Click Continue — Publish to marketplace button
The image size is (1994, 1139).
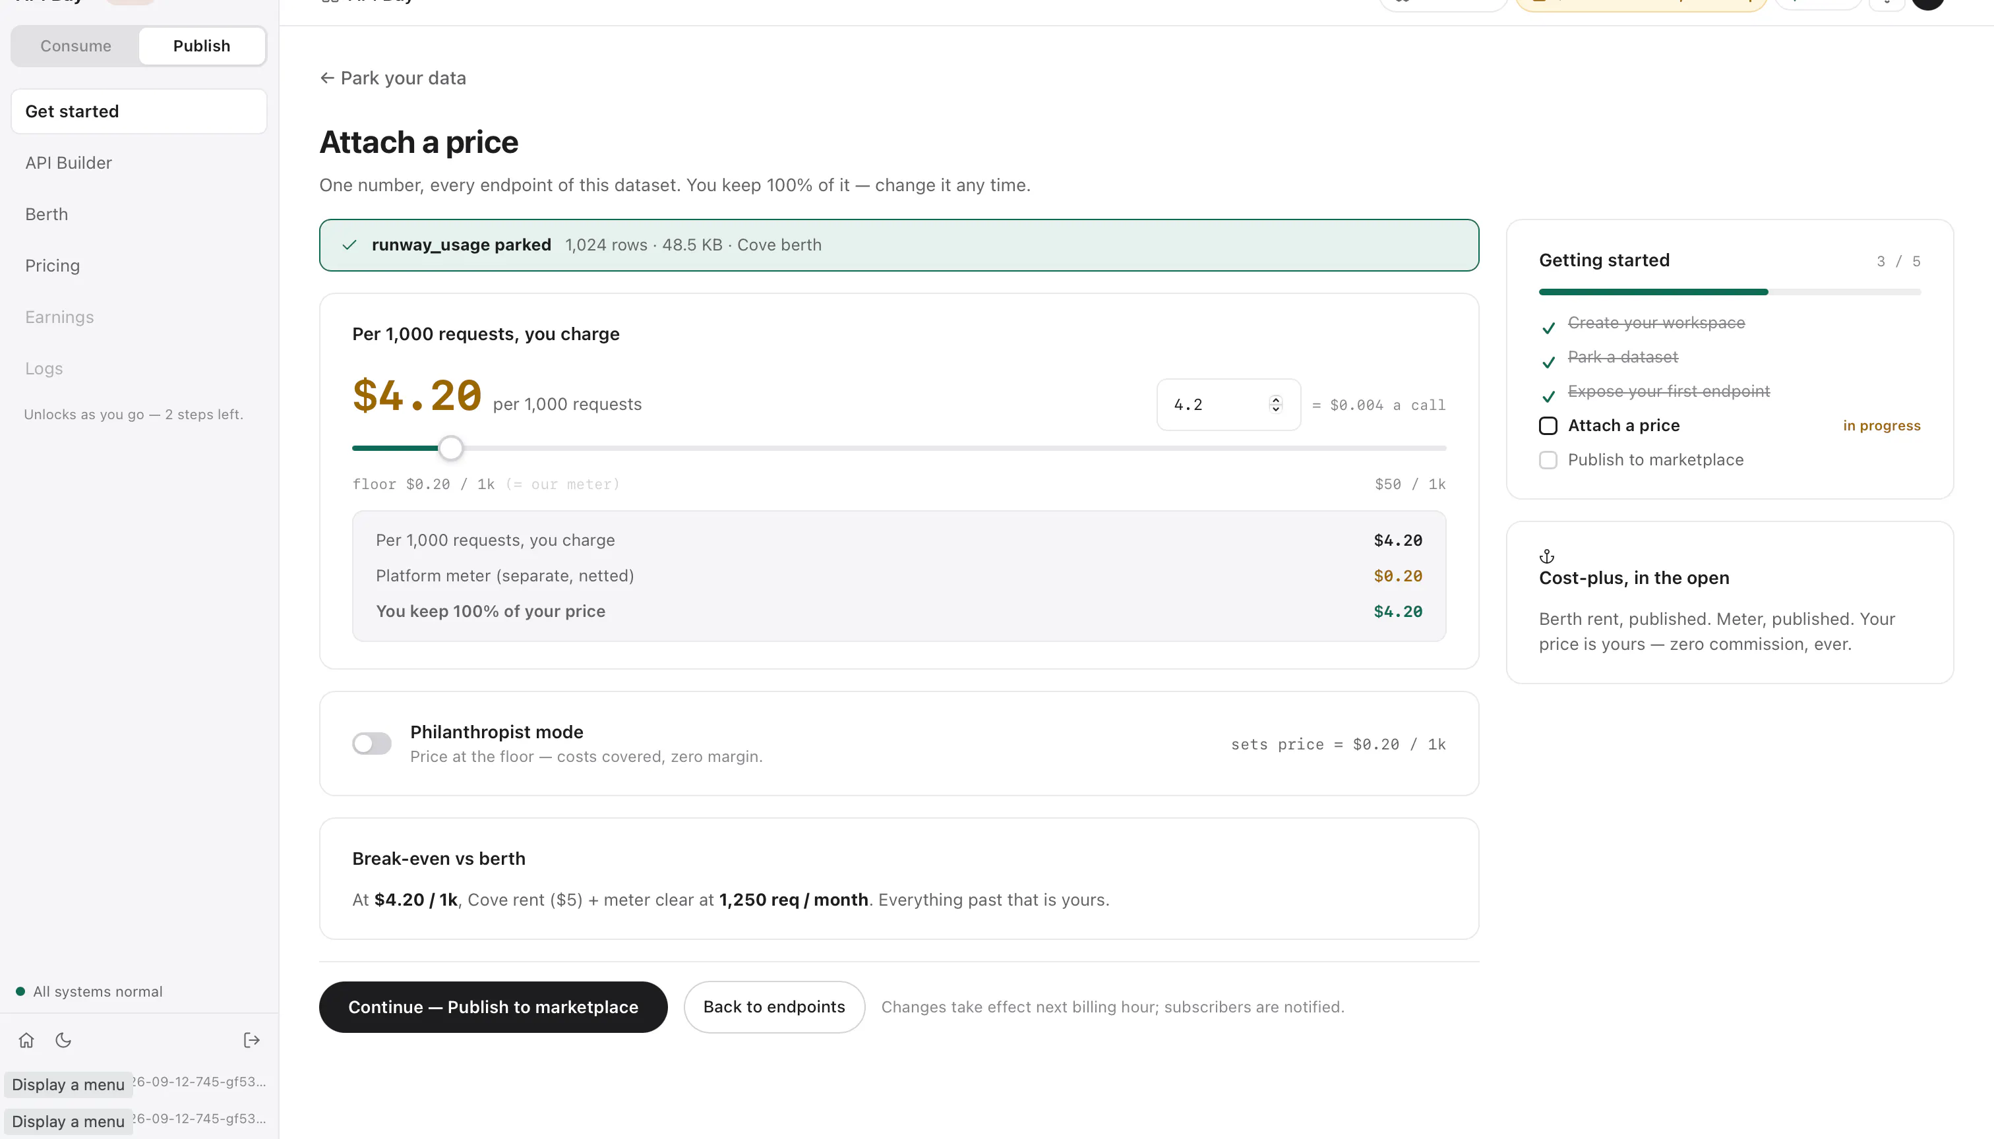(x=493, y=1007)
